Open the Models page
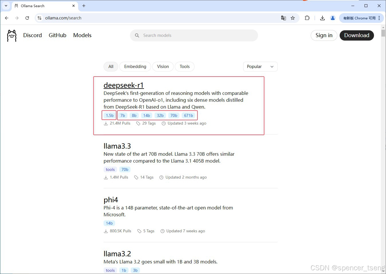 coord(82,35)
